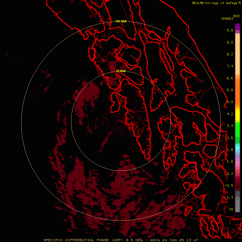242x242 pixels.
Task: Click the "50 NMI" range ring label
Action: pyautogui.click(x=121, y=71)
